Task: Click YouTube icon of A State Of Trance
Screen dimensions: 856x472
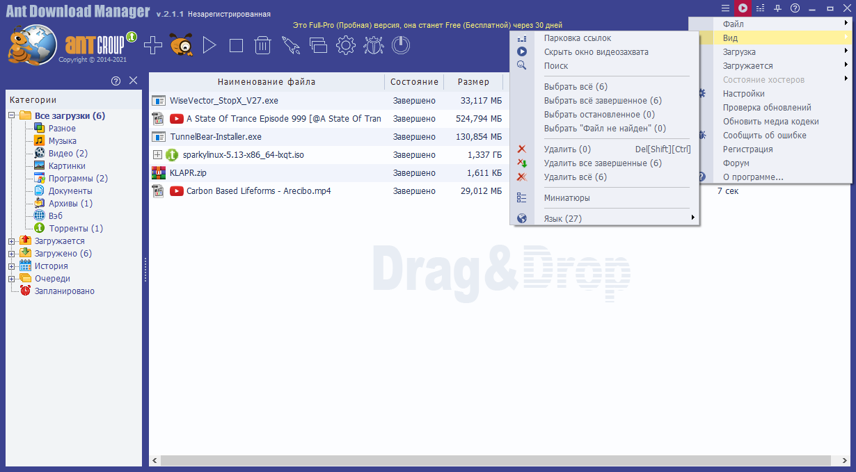Action: pos(177,119)
